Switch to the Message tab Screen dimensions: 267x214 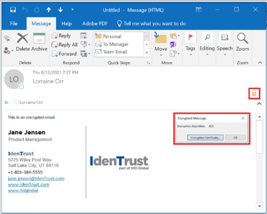tap(41, 24)
